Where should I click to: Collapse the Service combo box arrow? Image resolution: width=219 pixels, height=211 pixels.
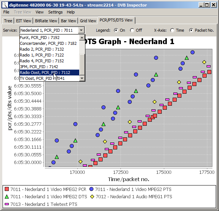(x=81, y=30)
